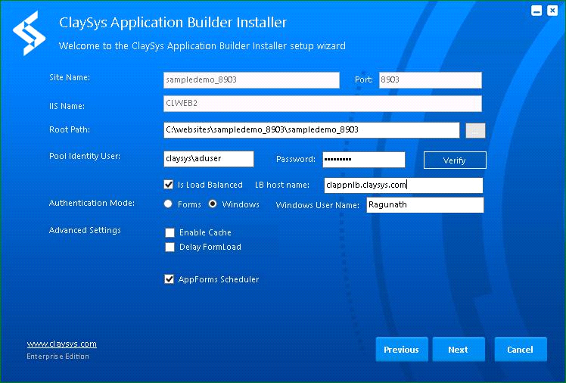The image size is (566, 383).
Task: Click the LB host name field
Action: click(x=403, y=185)
